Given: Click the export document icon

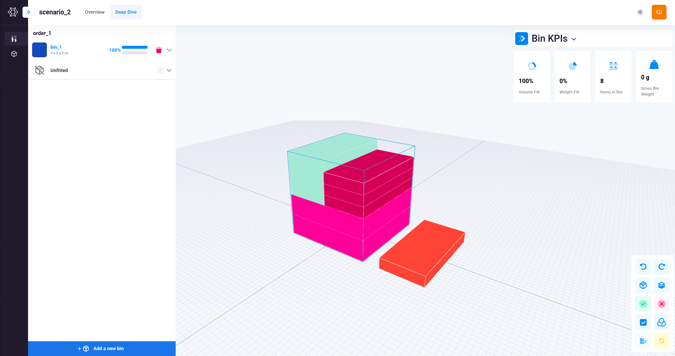Looking at the screenshot, I should (x=643, y=340).
